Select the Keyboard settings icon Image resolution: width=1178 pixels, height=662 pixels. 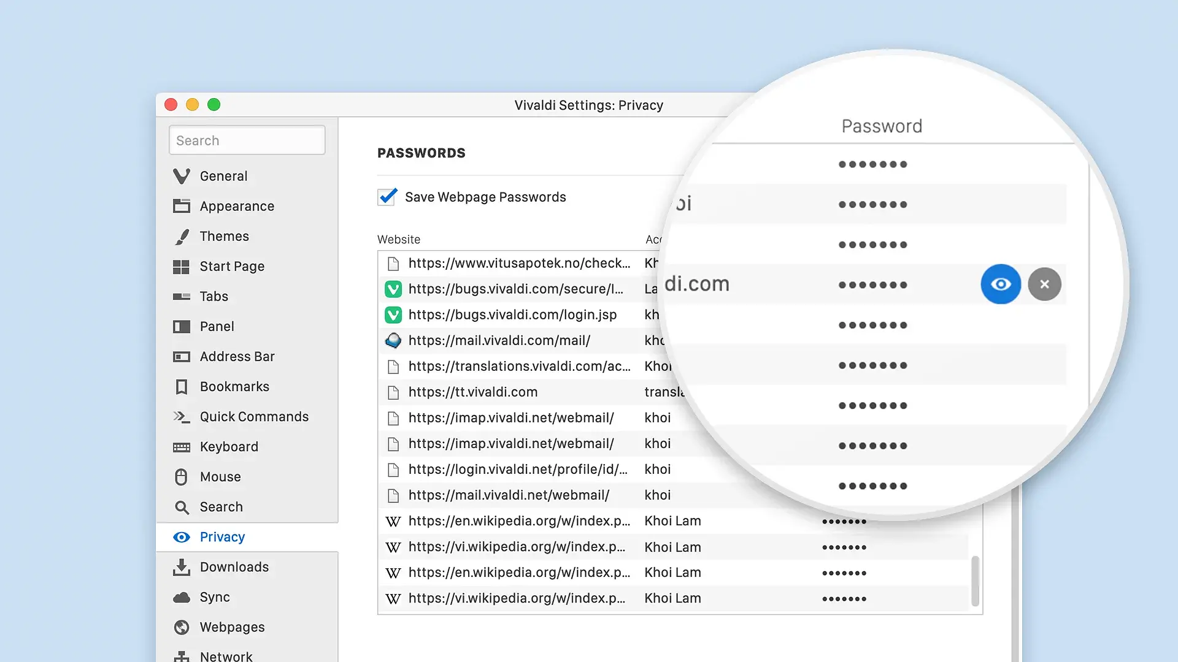180,446
